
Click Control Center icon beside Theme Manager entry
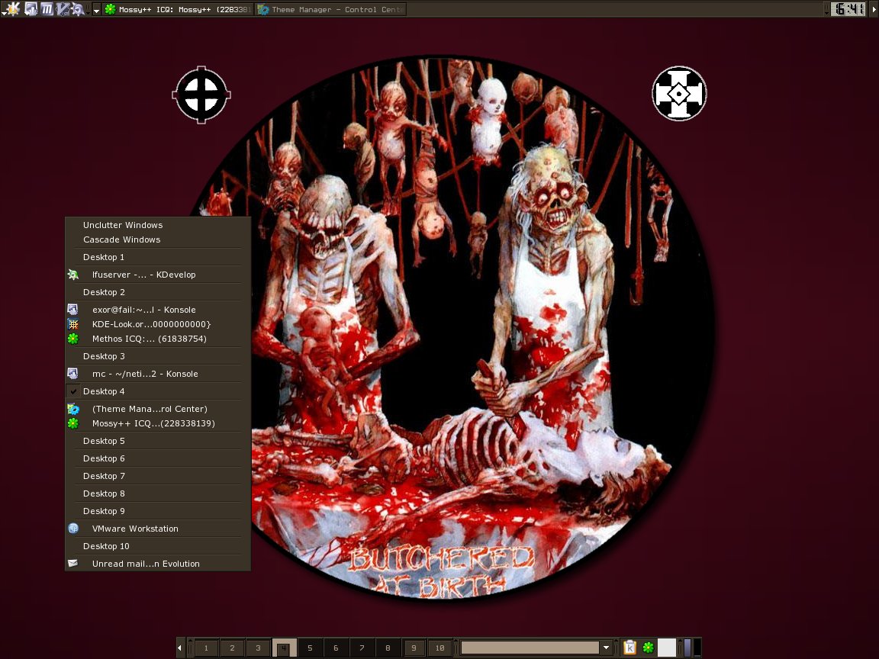pyautogui.click(x=73, y=409)
